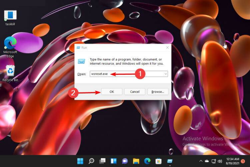250x167 pixels.
Task: Click Cancel in the Run dialog
Action: click(135, 92)
